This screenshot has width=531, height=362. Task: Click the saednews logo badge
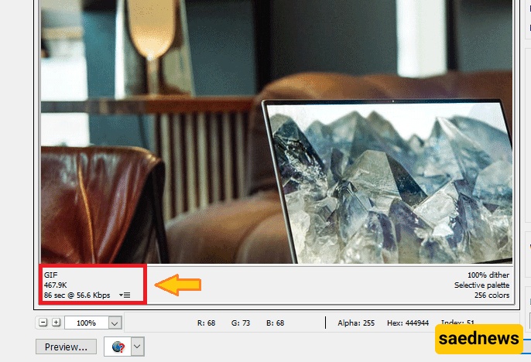point(478,339)
